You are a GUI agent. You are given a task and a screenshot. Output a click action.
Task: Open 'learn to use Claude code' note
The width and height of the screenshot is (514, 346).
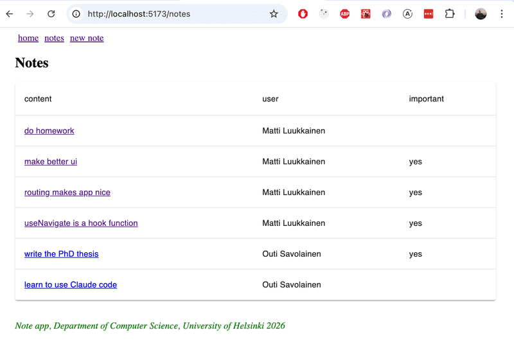tap(71, 285)
